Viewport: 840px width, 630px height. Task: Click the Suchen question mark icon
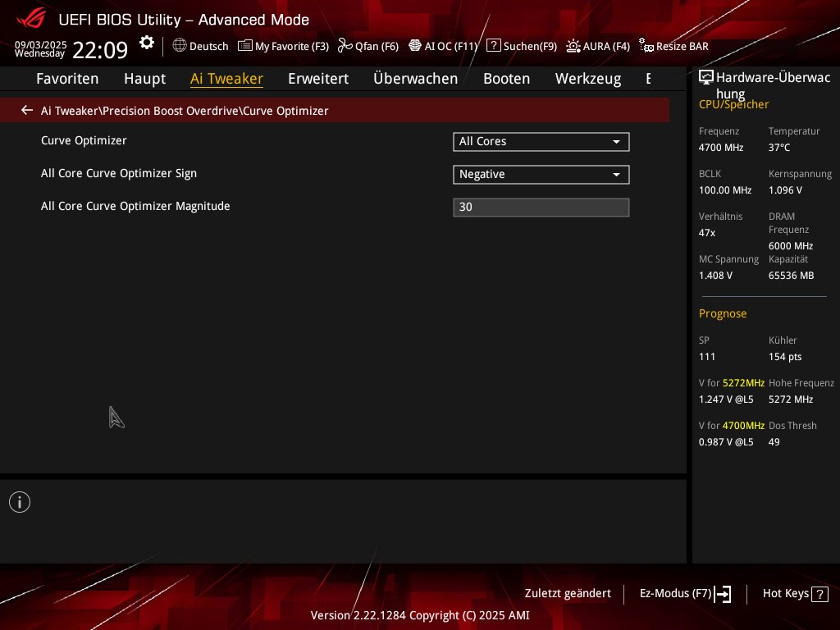pyautogui.click(x=493, y=46)
